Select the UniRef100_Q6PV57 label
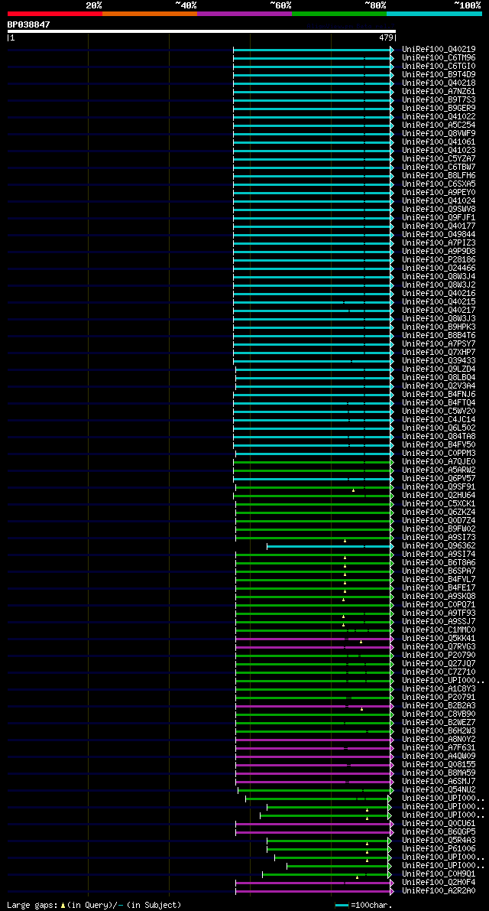This screenshot has width=489, height=911. [439, 480]
